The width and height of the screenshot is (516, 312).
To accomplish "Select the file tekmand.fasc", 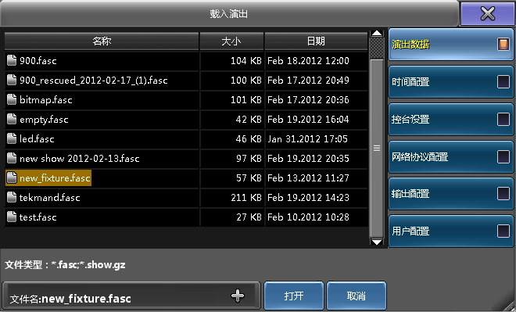I will (x=50, y=198).
